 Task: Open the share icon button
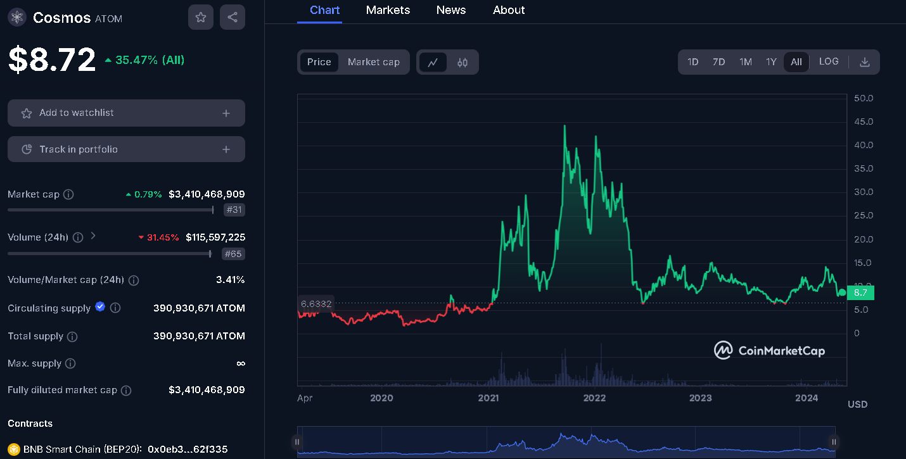233,17
